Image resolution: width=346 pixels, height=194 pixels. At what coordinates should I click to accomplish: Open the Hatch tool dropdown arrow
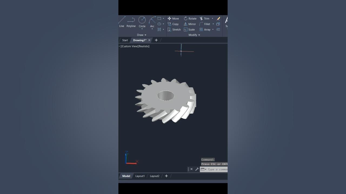(x=163, y=30)
